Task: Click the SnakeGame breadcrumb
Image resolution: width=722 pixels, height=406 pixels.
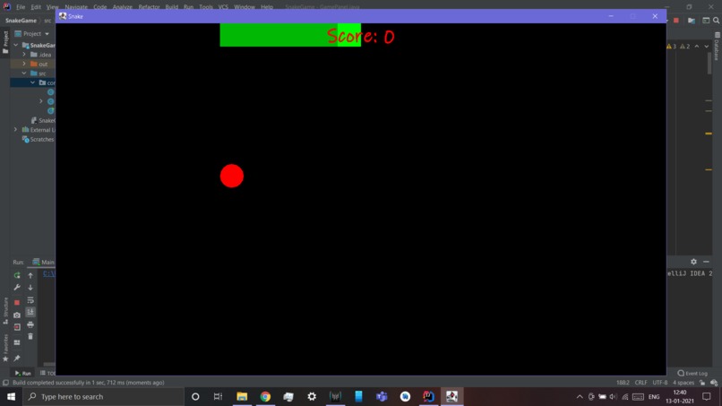Action: pos(21,21)
